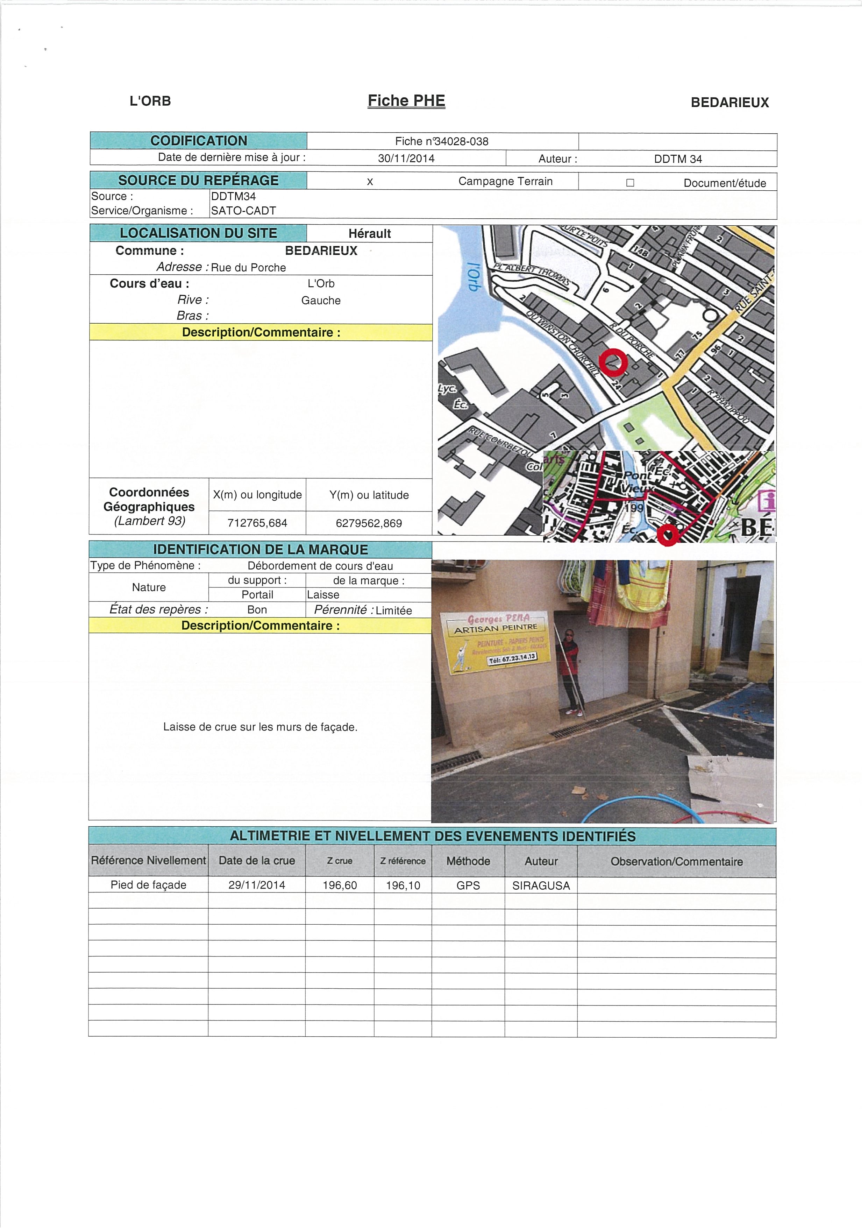
Task: Click "Débordement de cours d'eau" value
Action: pos(320,566)
